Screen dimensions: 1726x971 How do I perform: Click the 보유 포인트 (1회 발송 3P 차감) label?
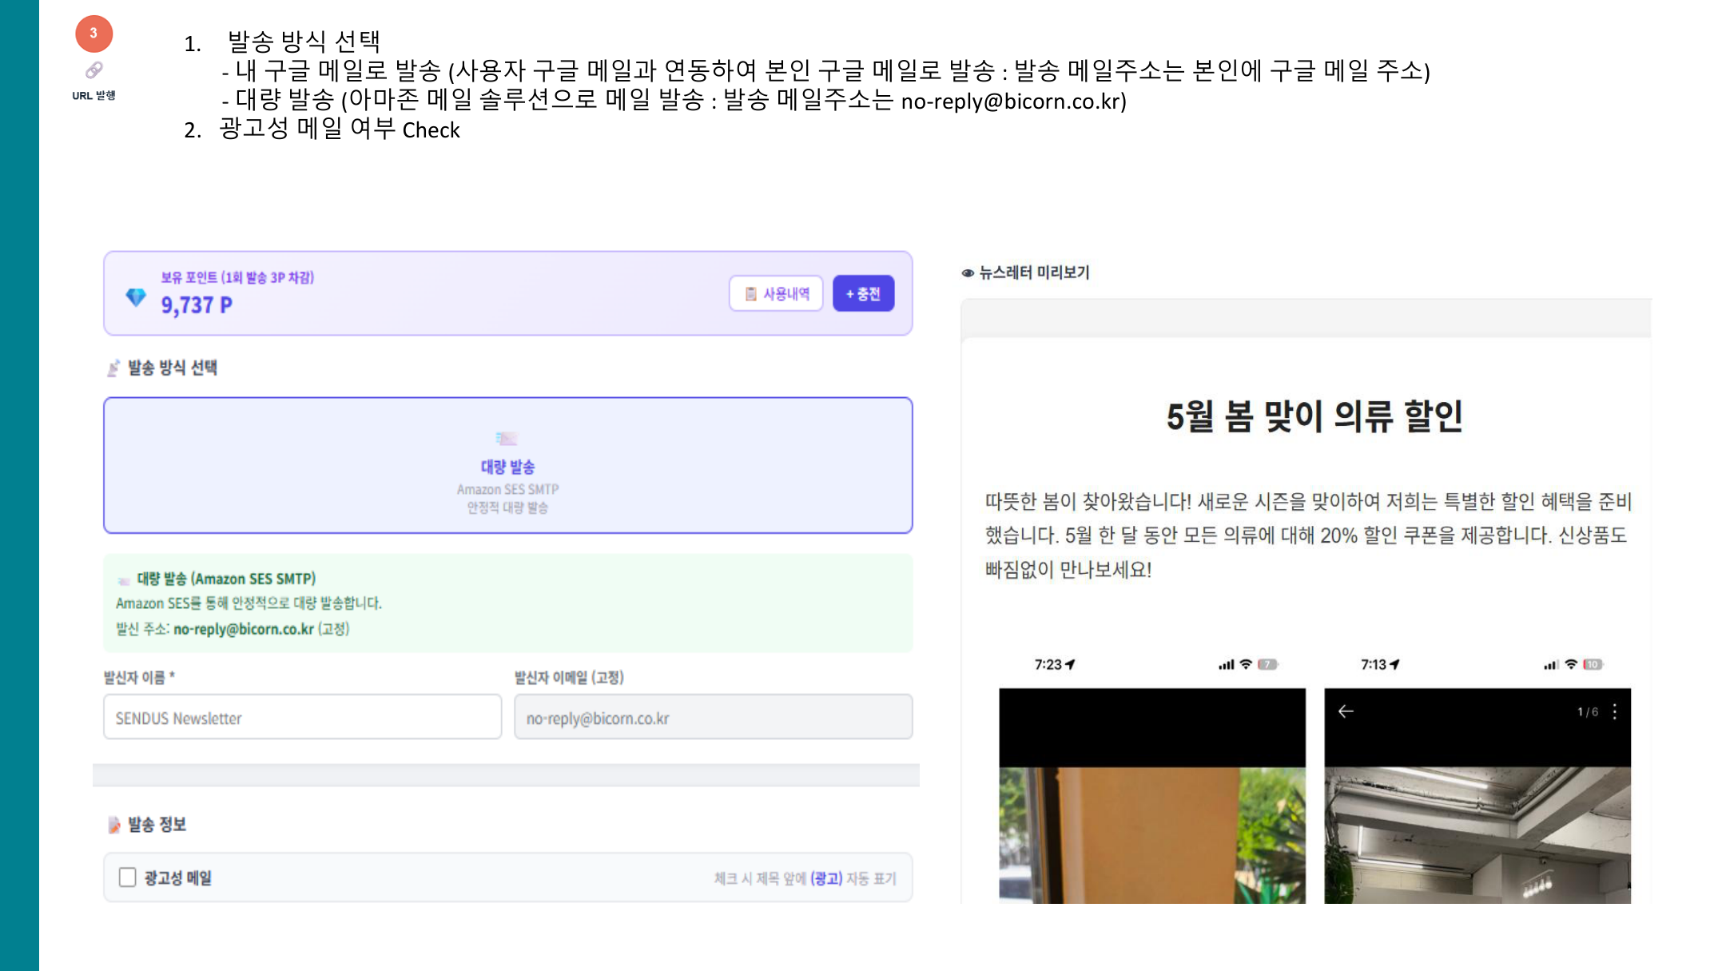(237, 277)
